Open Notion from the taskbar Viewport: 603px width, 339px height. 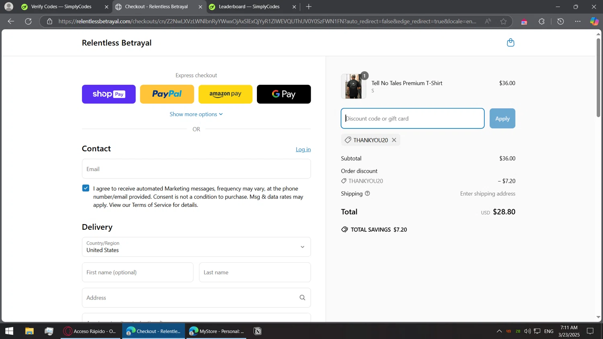(258, 331)
